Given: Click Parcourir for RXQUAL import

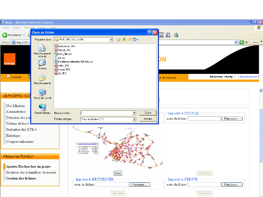Looking at the screenshot, I should pyautogui.click(x=232, y=119).
